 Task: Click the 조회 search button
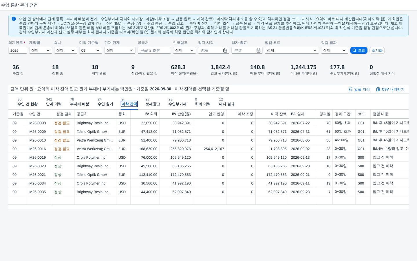click(x=359, y=50)
